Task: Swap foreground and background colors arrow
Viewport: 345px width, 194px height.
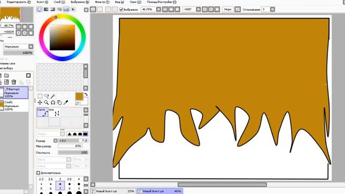Action: click(86, 94)
